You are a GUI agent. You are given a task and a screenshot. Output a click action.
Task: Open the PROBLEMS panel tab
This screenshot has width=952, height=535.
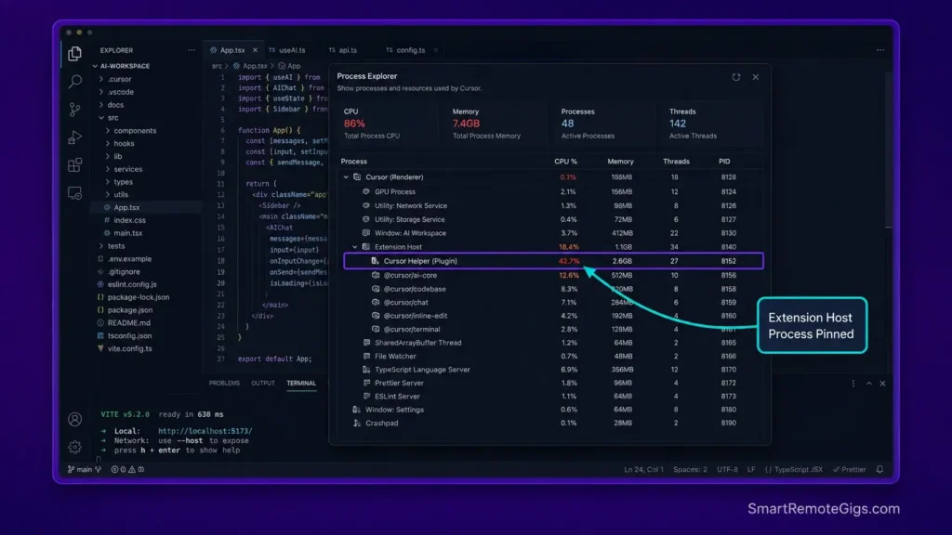(x=224, y=384)
